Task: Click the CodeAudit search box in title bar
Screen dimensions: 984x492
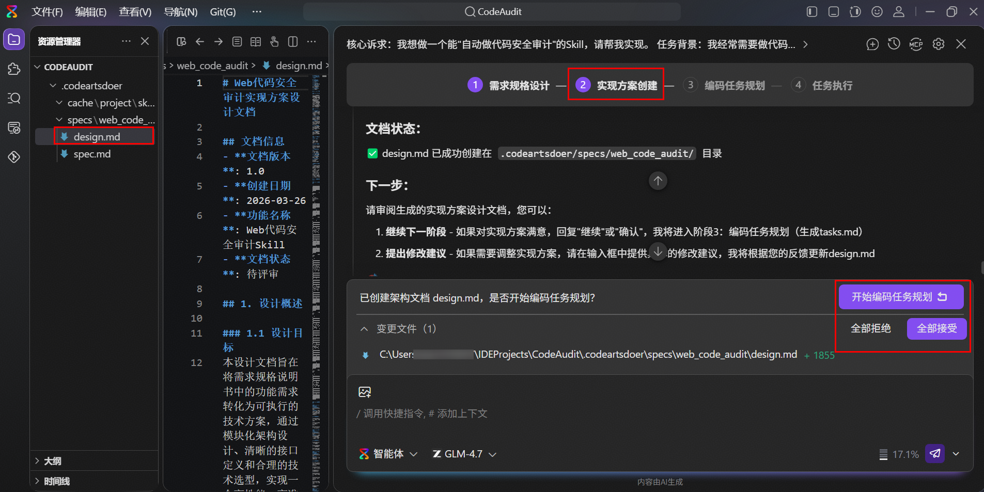Action: click(492, 11)
